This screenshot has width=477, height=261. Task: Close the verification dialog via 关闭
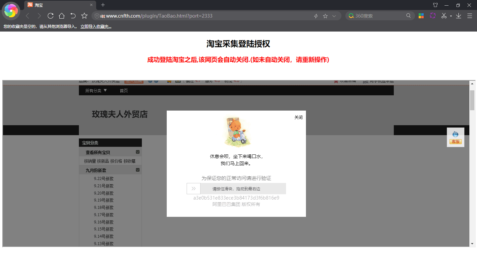298,117
